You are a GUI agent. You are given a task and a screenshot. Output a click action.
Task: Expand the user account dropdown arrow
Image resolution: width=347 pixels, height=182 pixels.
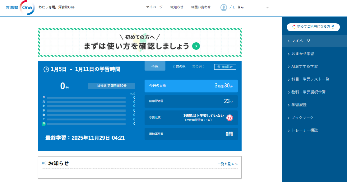point(267,7)
